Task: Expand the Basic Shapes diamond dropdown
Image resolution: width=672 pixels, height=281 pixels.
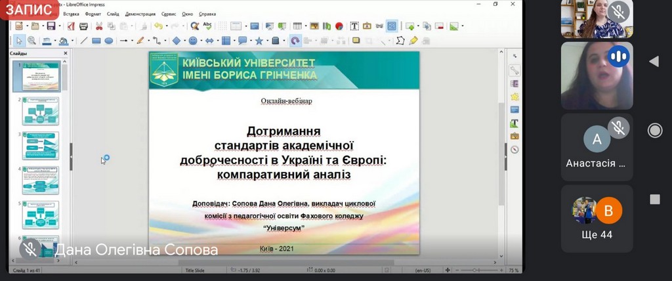Action: (x=184, y=41)
